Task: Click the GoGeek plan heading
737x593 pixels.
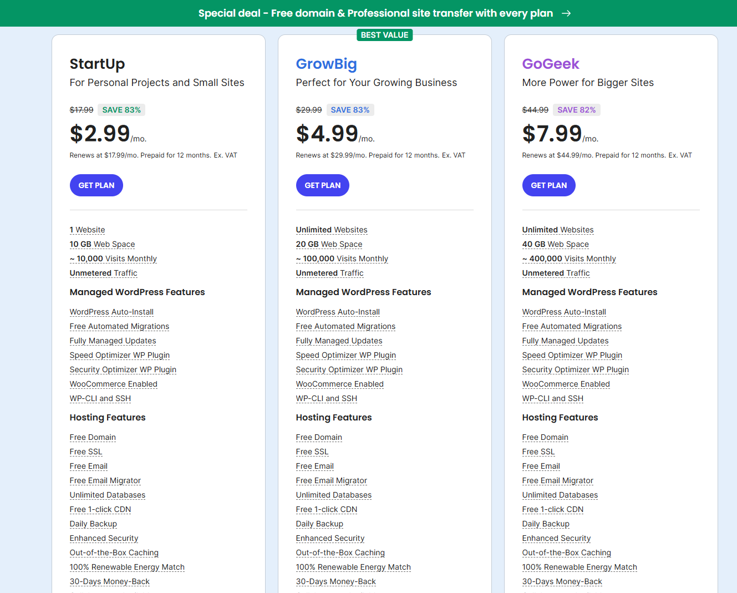Action: coord(550,64)
